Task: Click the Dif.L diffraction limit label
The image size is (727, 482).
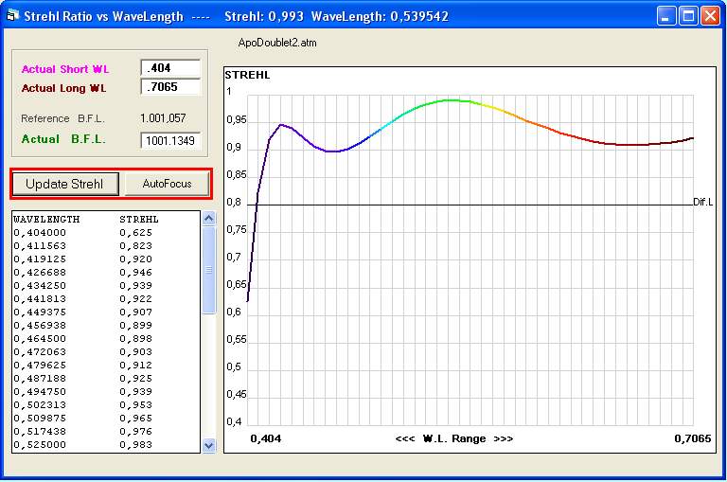Action: pos(703,203)
